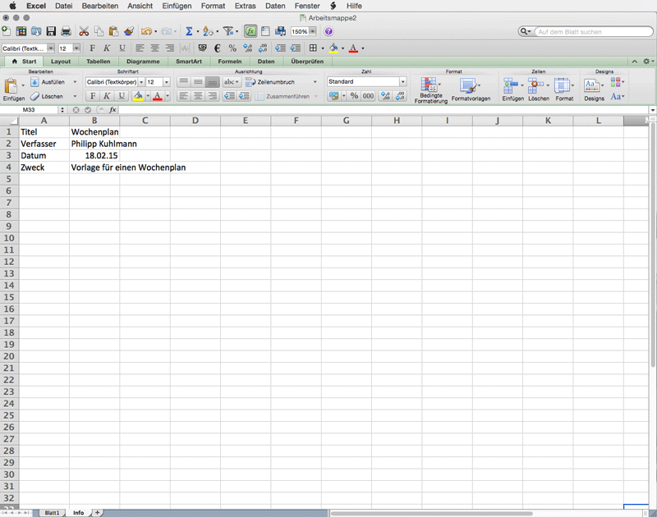The width and height of the screenshot is (657, 517).
Task: Open the 150% zoom dropdown
Action: point(313,31)
